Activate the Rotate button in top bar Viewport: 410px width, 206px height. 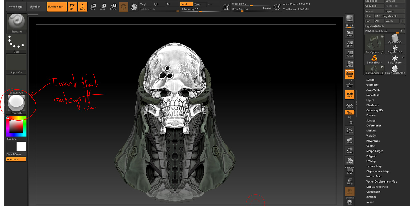tap(113, 7)
